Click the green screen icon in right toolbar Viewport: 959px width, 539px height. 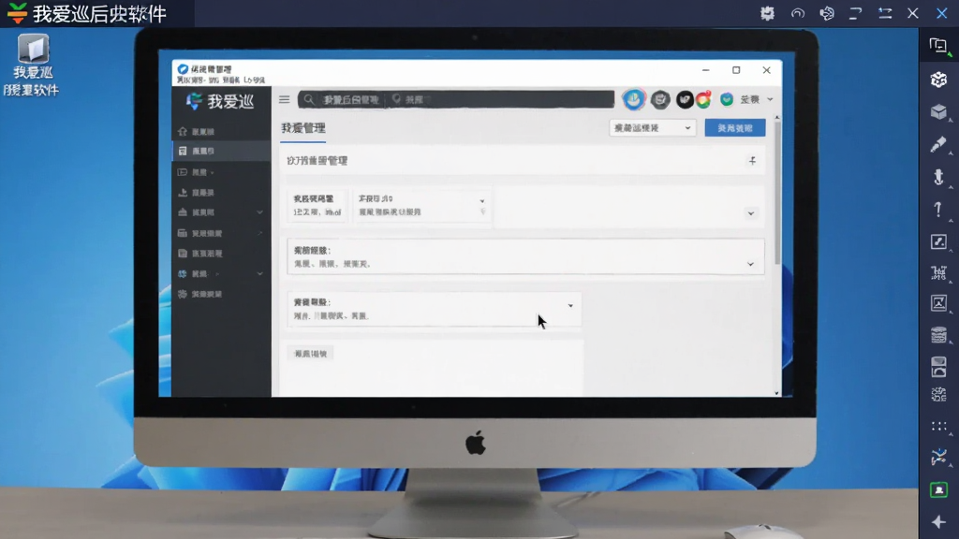tap(938, 489)
